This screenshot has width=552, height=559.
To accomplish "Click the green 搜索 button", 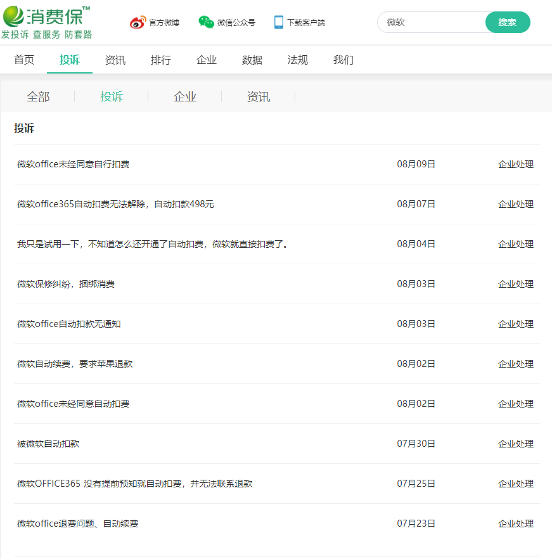I will tap(508, 22).
